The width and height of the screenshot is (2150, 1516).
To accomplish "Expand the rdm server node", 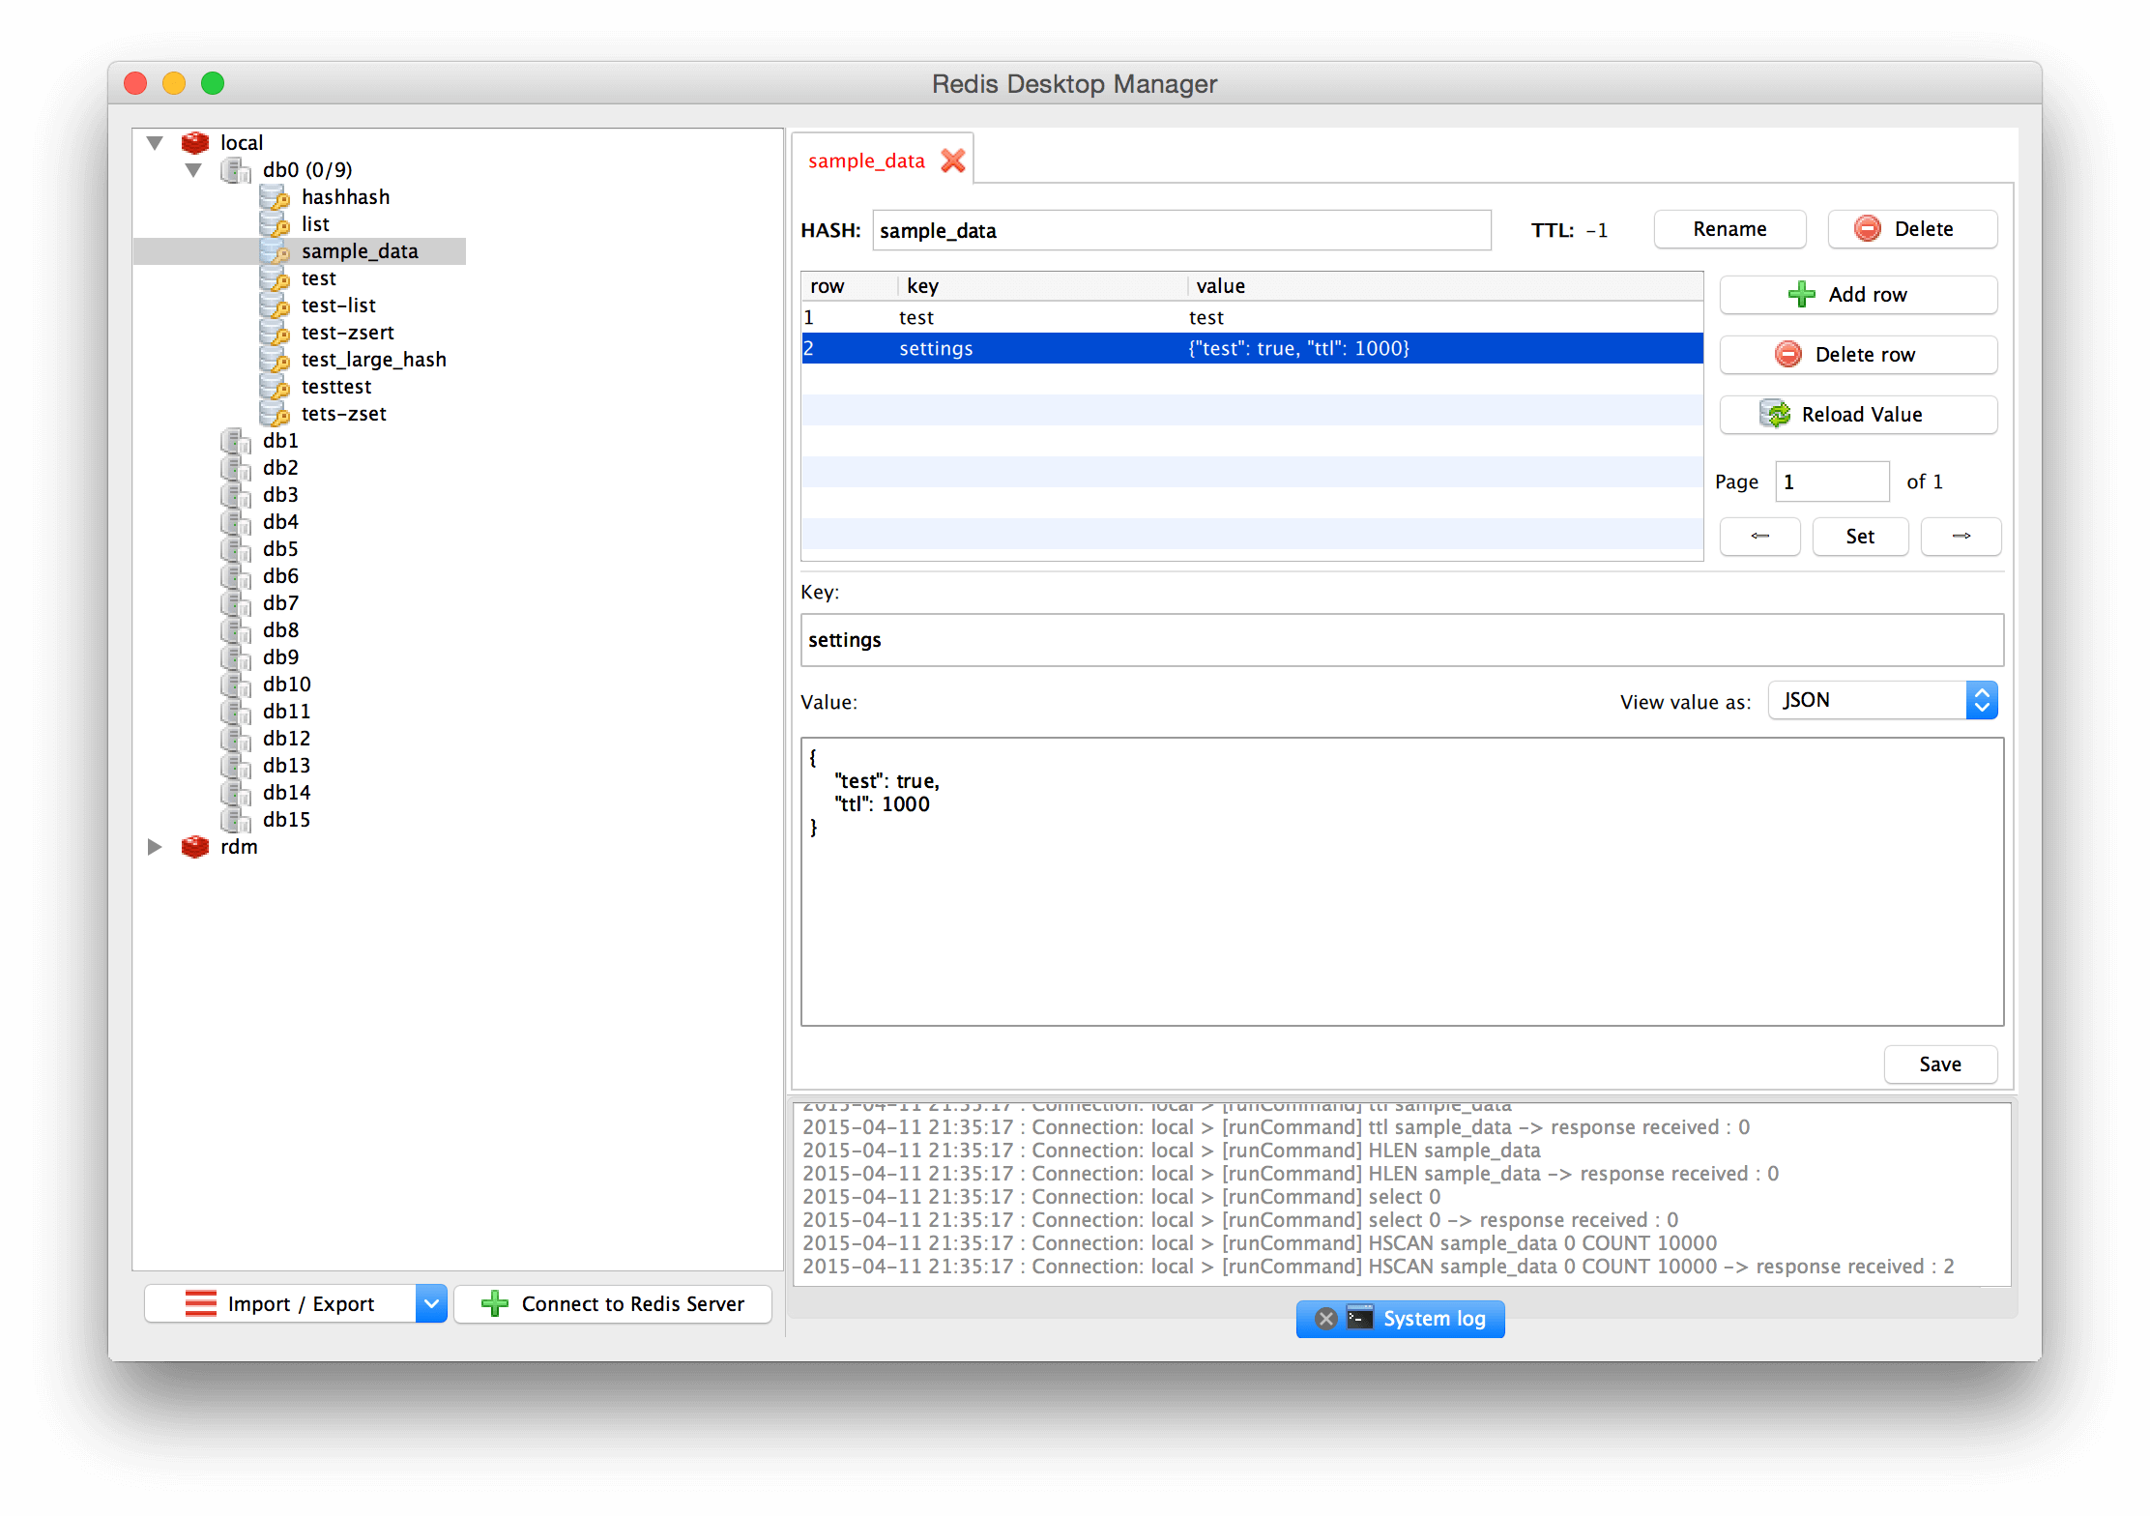I will (x=155, y=847).
